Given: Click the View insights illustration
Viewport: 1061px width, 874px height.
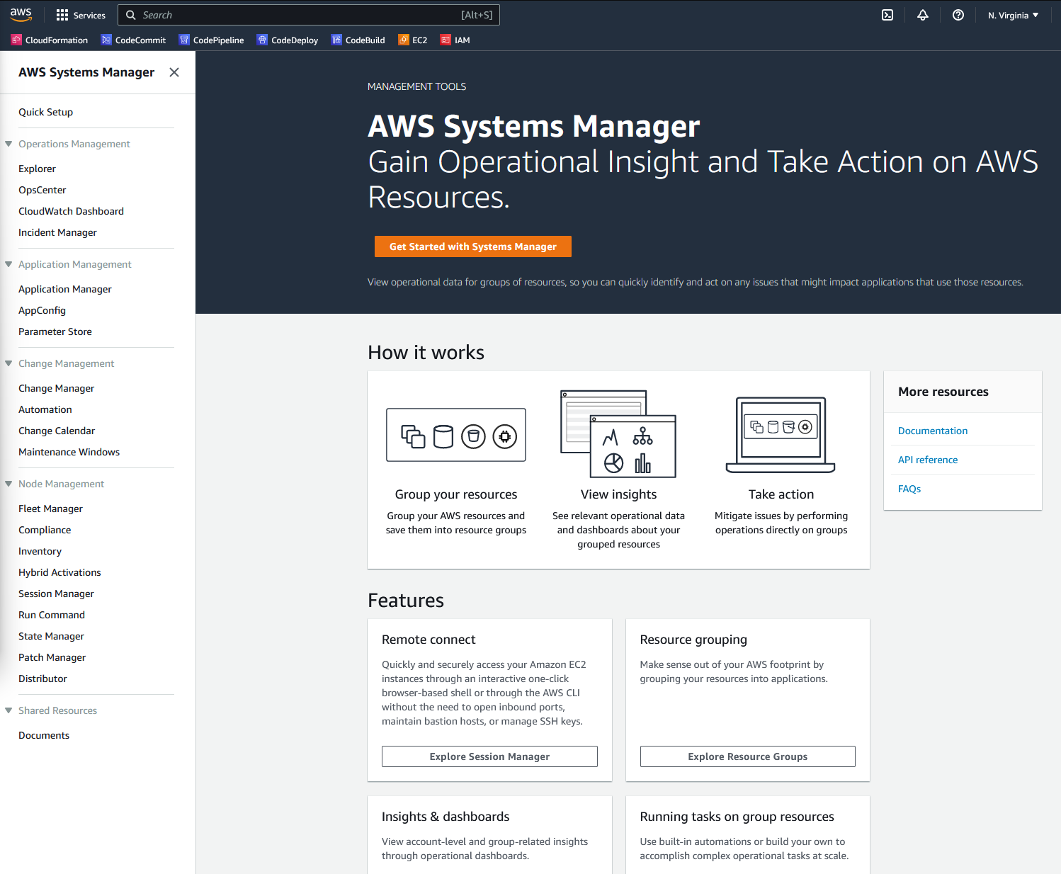Looking at the screenshot, I should [x=618, y=433].
